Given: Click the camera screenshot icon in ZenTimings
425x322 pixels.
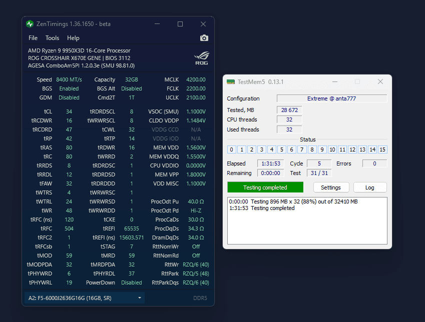Looking at the screenshot, I should point(204,38).
